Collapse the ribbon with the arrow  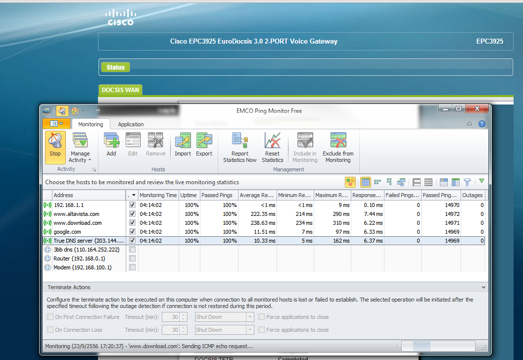tap(469, 124)
